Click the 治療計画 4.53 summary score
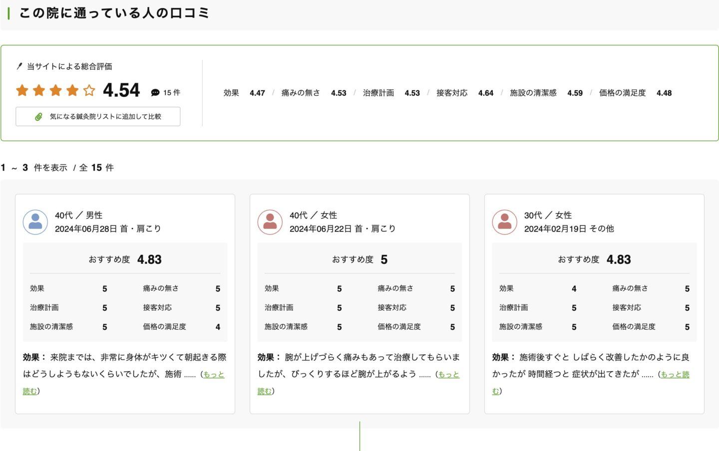Image resolution: width=719 pixels, height=451 pixels. point(391,93)
